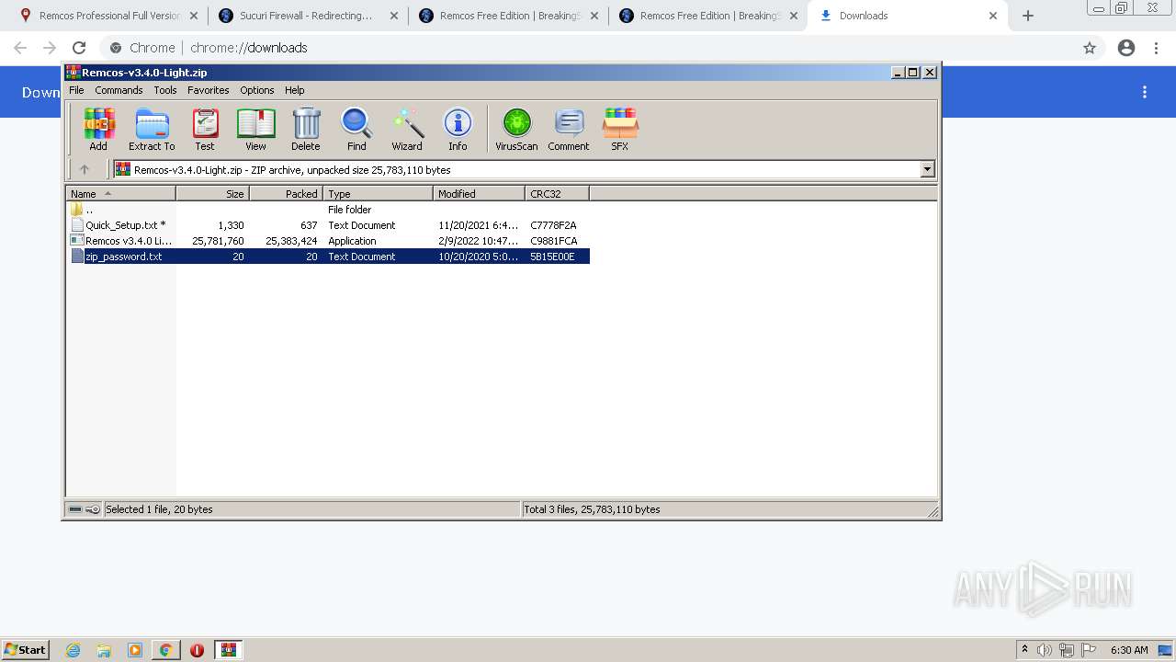Click the 6:30 AM clock
This screenshot has width=1176, height=662.
[1128, 650]
